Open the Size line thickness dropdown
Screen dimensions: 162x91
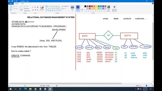[72, 8]
